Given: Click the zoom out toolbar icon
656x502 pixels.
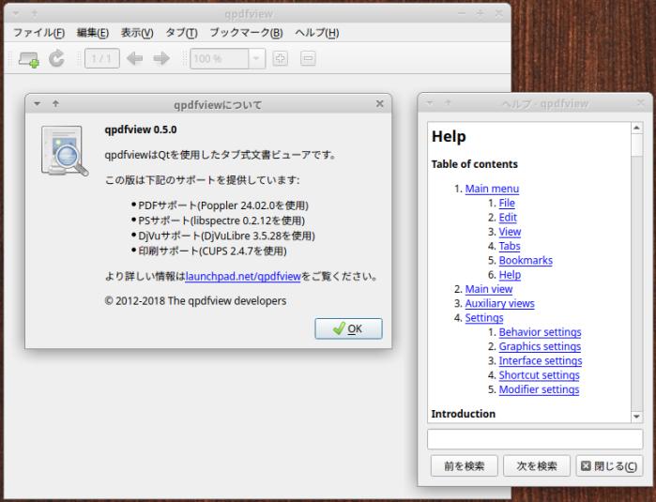Looking at the screenshot, I should [x=308, y=58].
